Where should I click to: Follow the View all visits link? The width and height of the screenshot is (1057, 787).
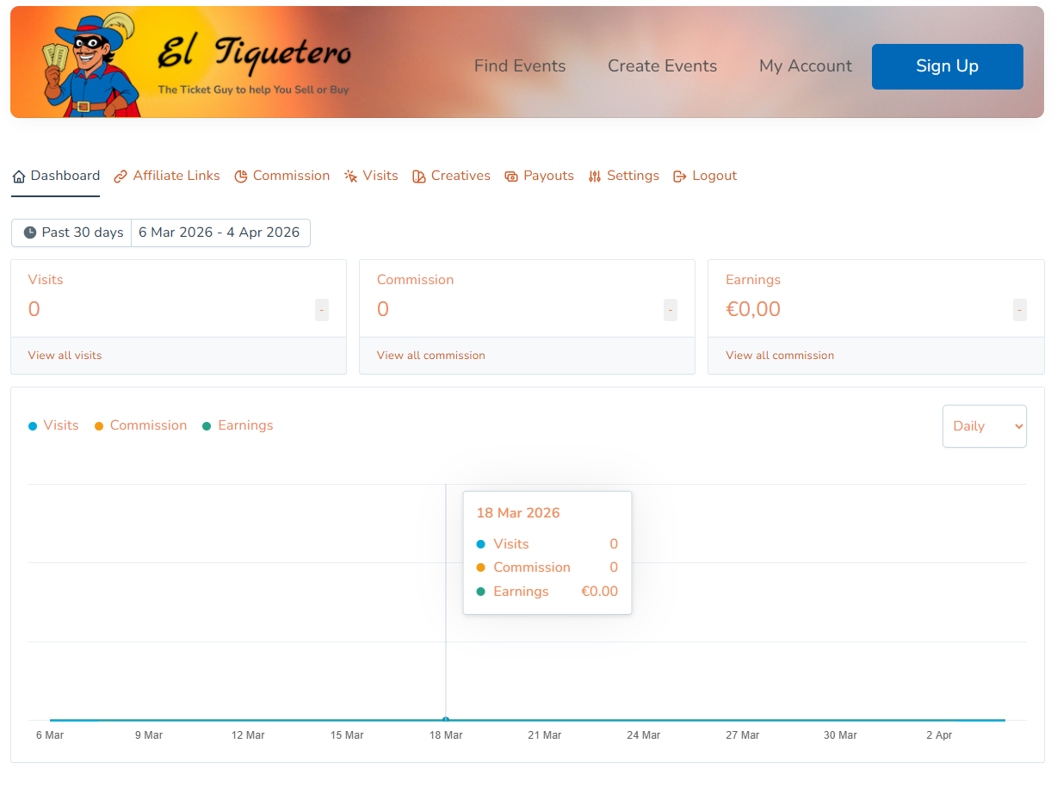[65, 356]
